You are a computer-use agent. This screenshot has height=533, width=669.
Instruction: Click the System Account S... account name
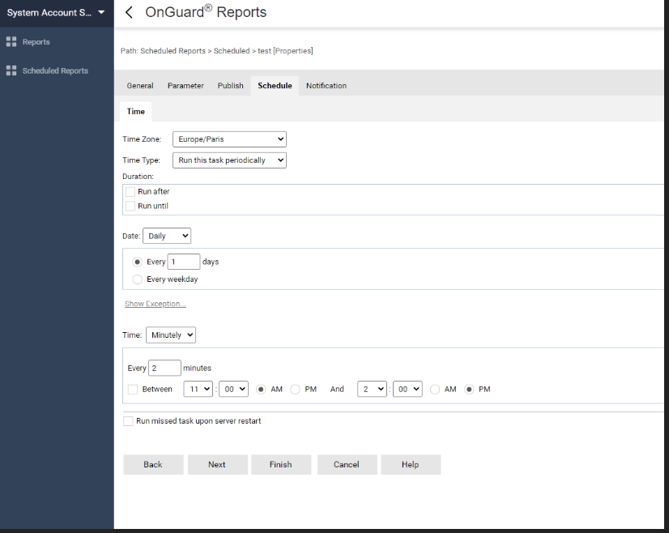click(49, 13)
